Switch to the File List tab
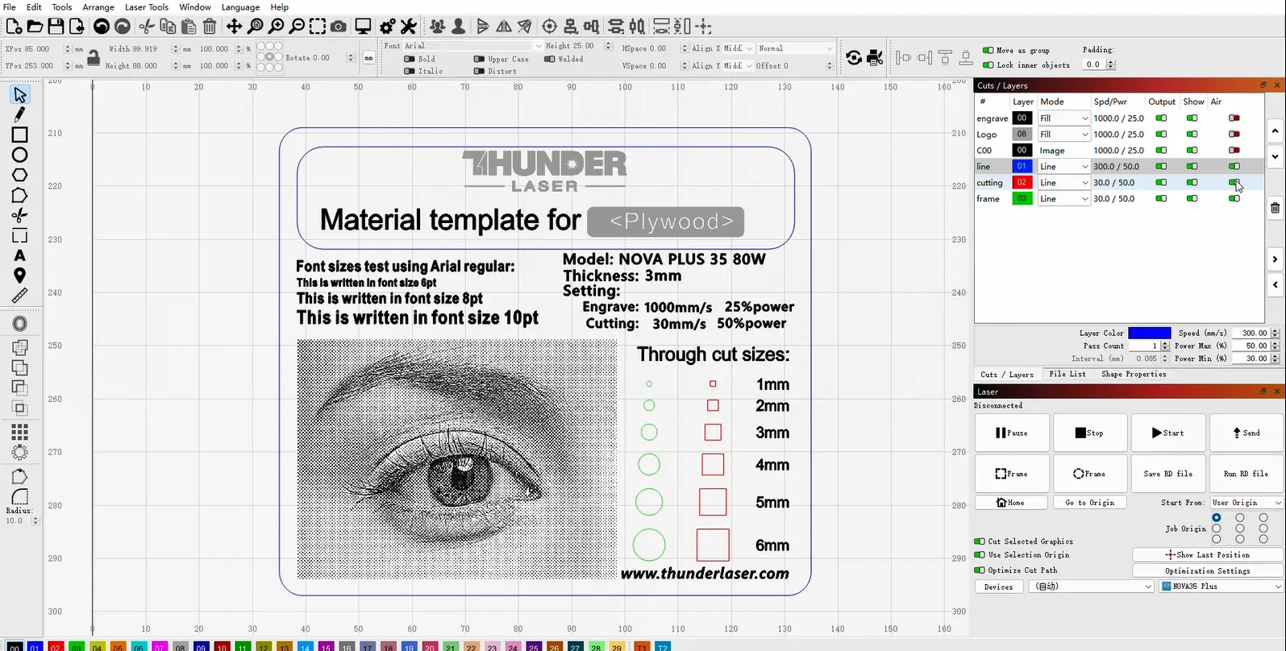1286x651 pixels. pyautogui.click(x=1068, y=375)
